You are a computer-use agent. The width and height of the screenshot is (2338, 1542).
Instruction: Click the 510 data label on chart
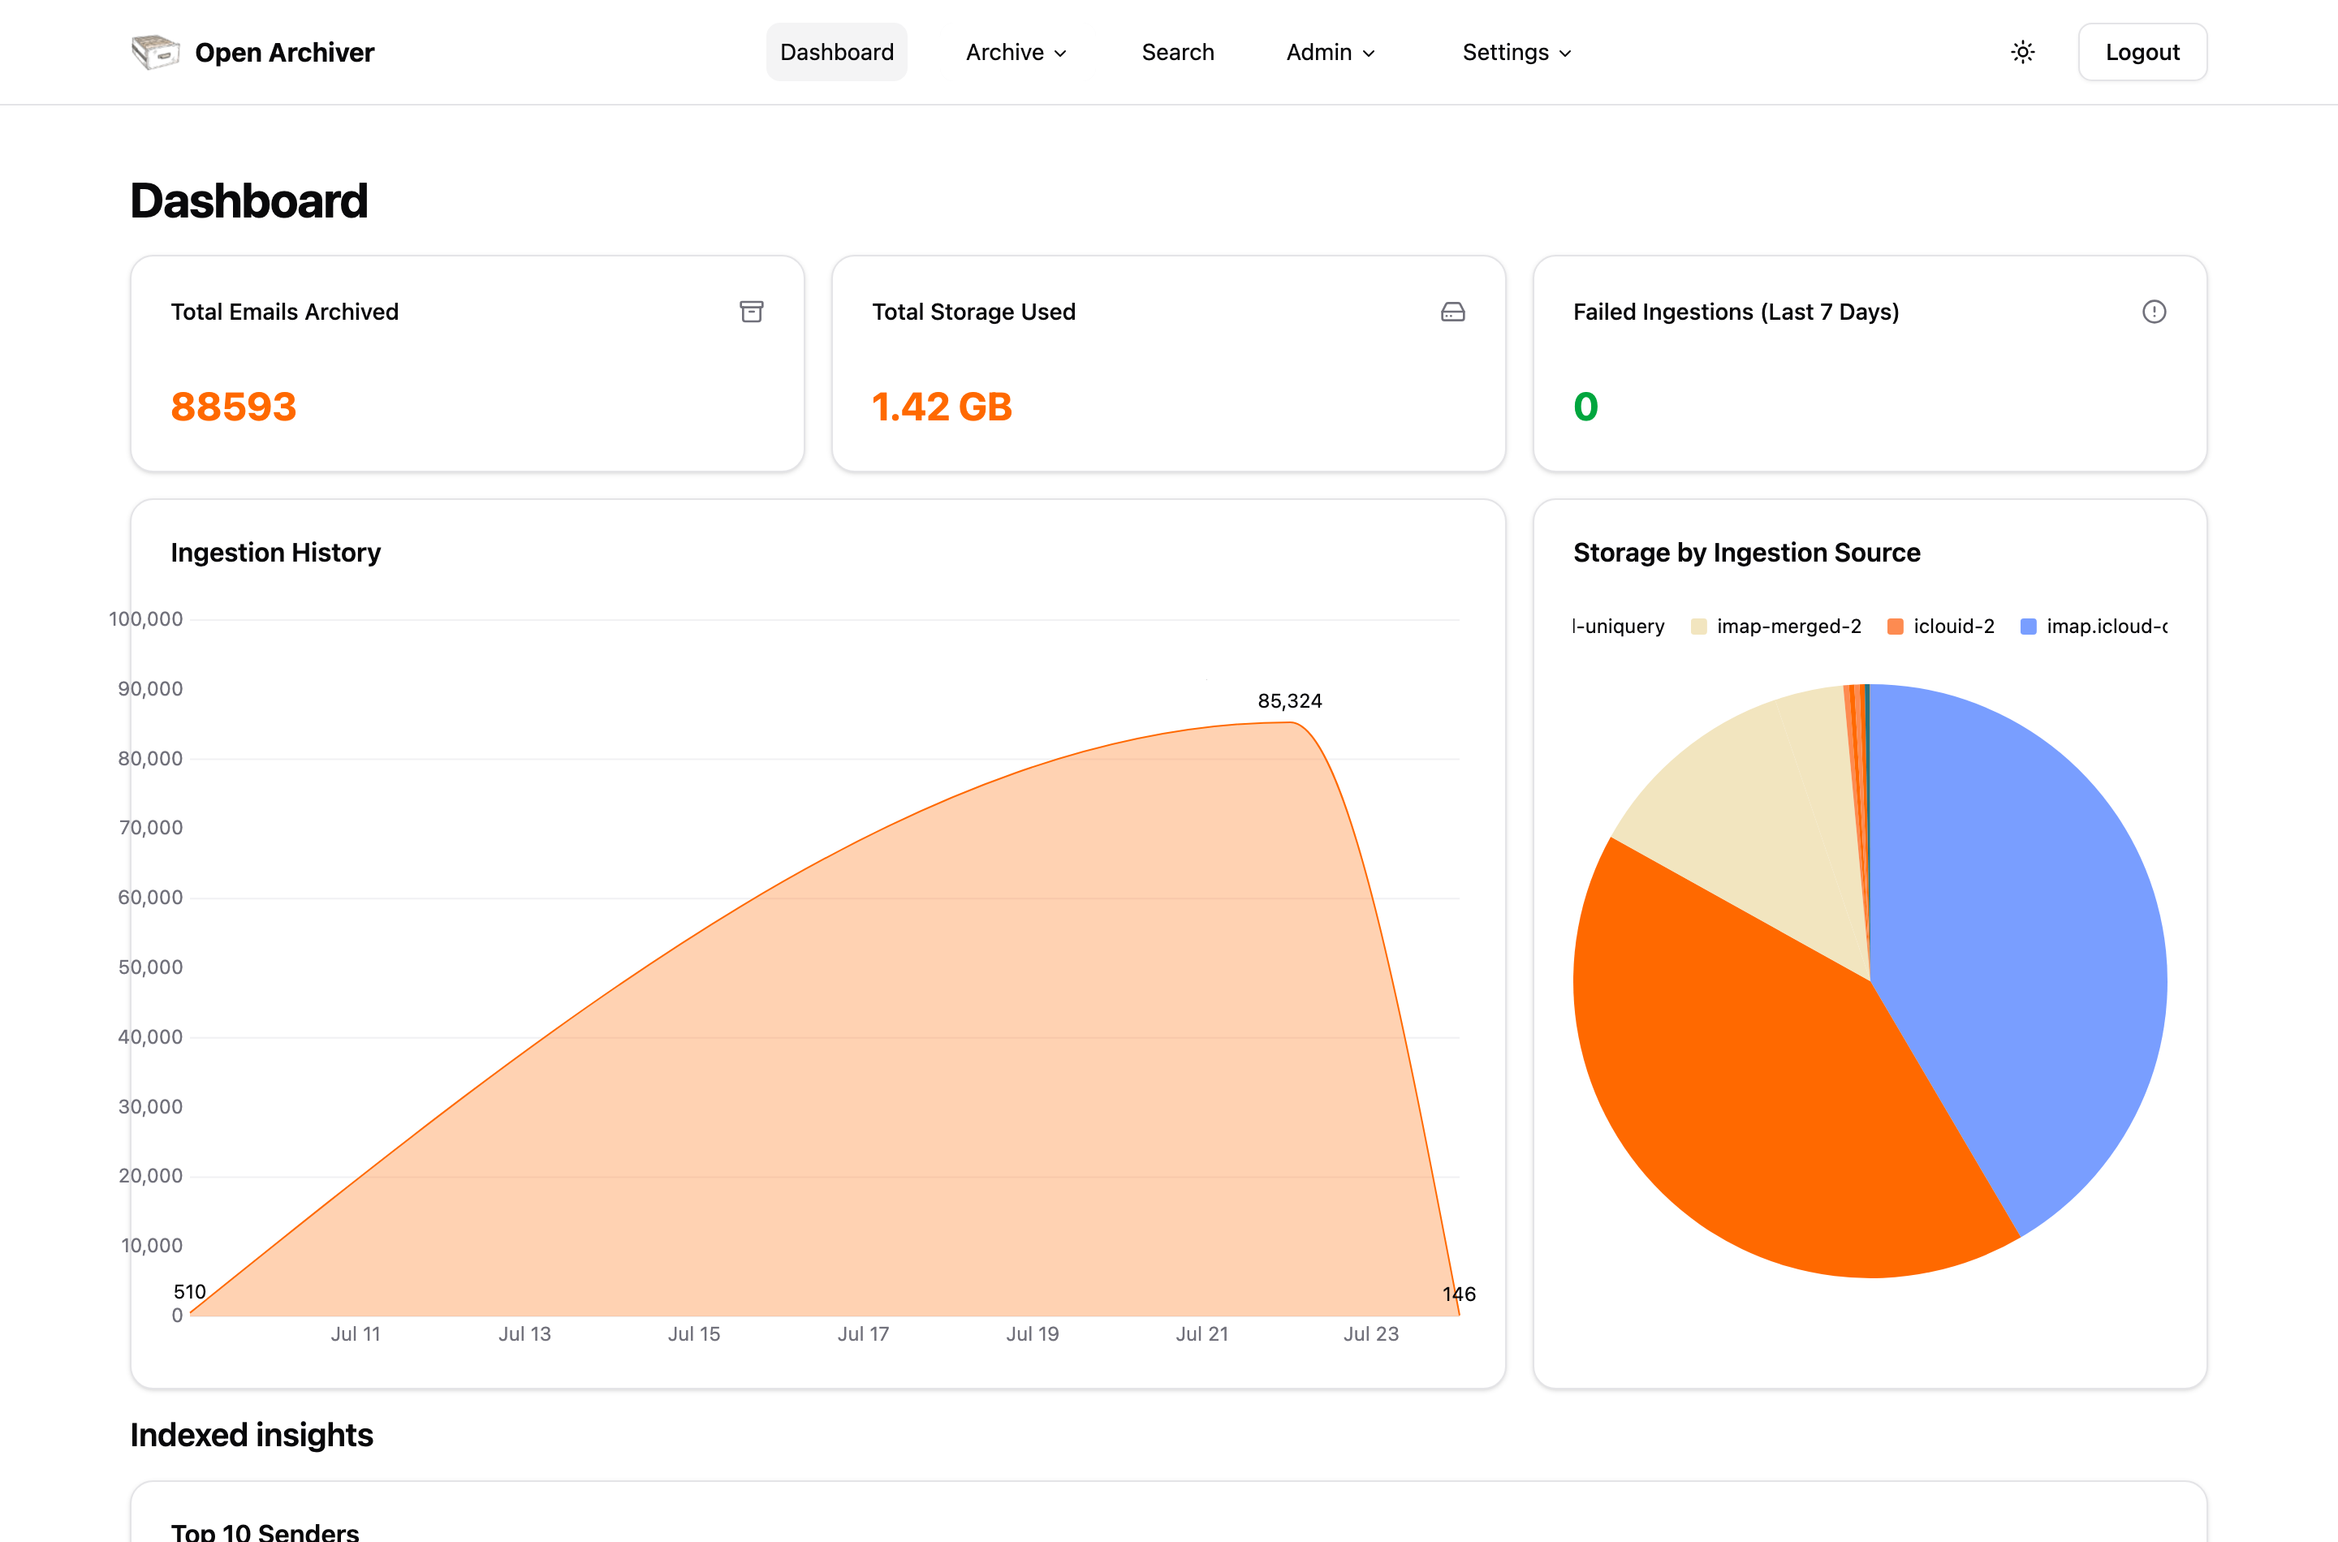[190, 1292]
